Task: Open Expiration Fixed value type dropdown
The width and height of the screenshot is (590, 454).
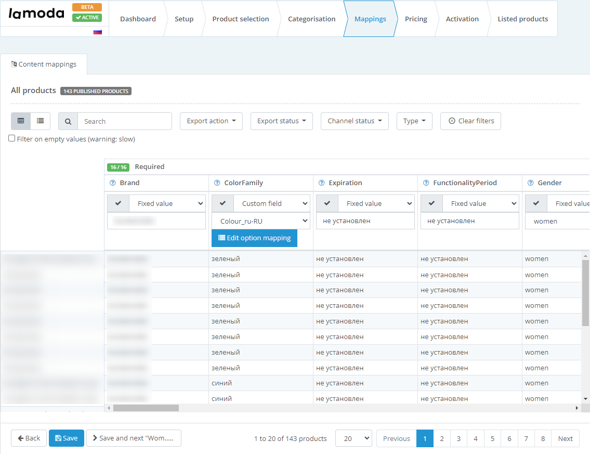Action: (x=376, y=203)
